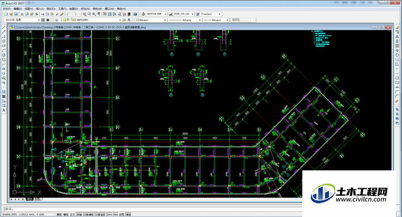Image resolution: width=402 pixels, height=217 pixels.
Task: Select the Circle draw tool
Action: click(4, 55)
